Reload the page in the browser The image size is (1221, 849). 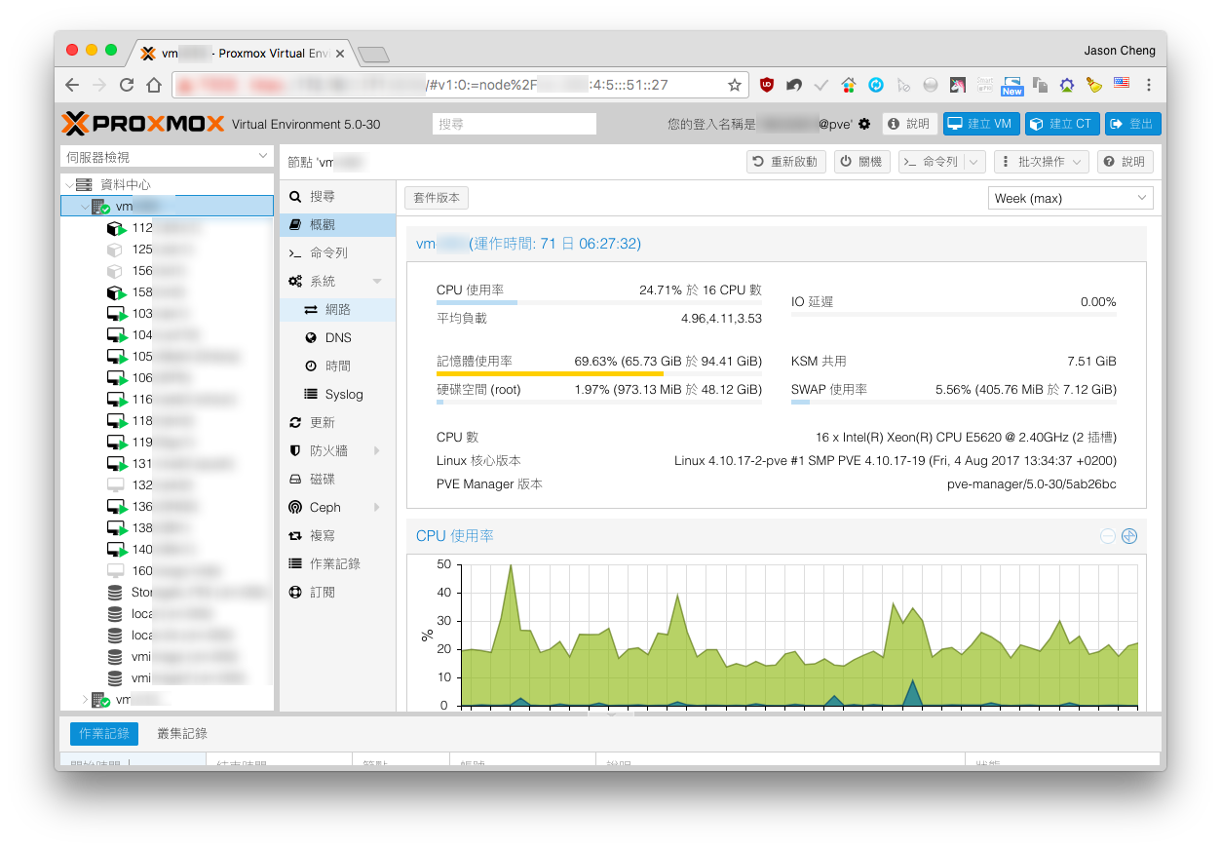pyautogui.click(x=126, y=85)
